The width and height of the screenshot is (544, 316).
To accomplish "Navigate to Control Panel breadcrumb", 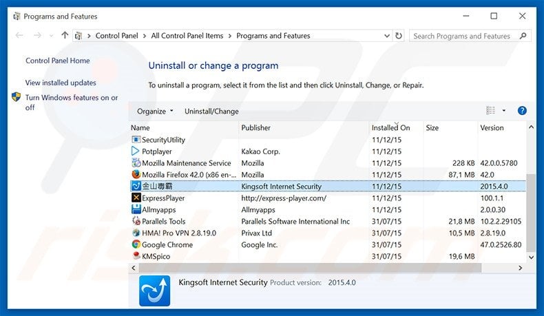I will click(x=116, y=36).
